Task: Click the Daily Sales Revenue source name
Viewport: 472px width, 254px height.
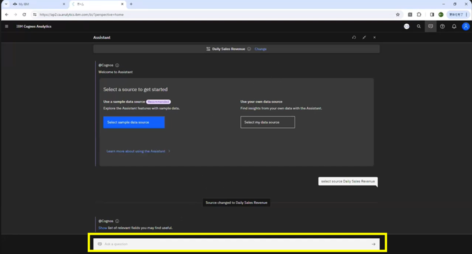Action: [229, 49]
